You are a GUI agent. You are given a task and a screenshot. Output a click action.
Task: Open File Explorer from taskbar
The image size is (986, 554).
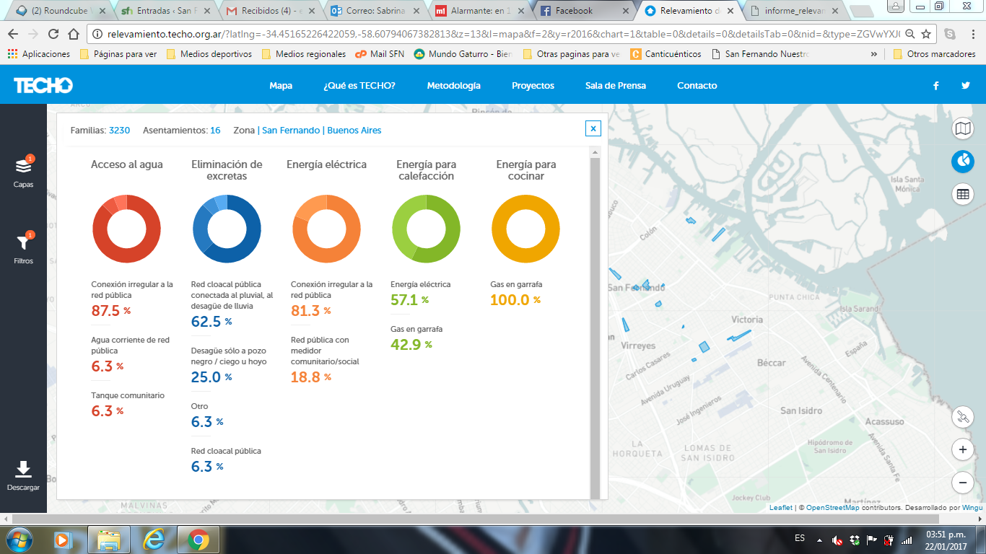[109, 539]
